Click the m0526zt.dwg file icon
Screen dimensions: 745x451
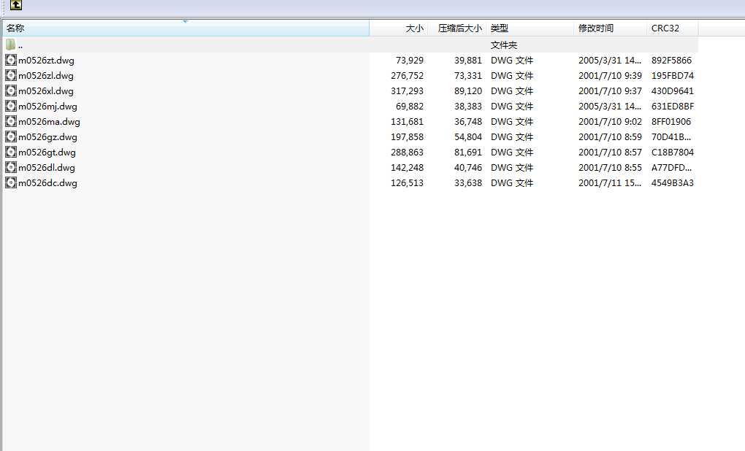coord(10,61)
